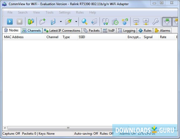
Task: Click the floppy disk save icon
Action: (x=53, y=22)
